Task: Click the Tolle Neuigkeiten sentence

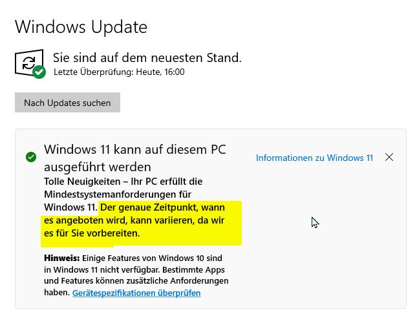Action: click(x=123, y=194)
